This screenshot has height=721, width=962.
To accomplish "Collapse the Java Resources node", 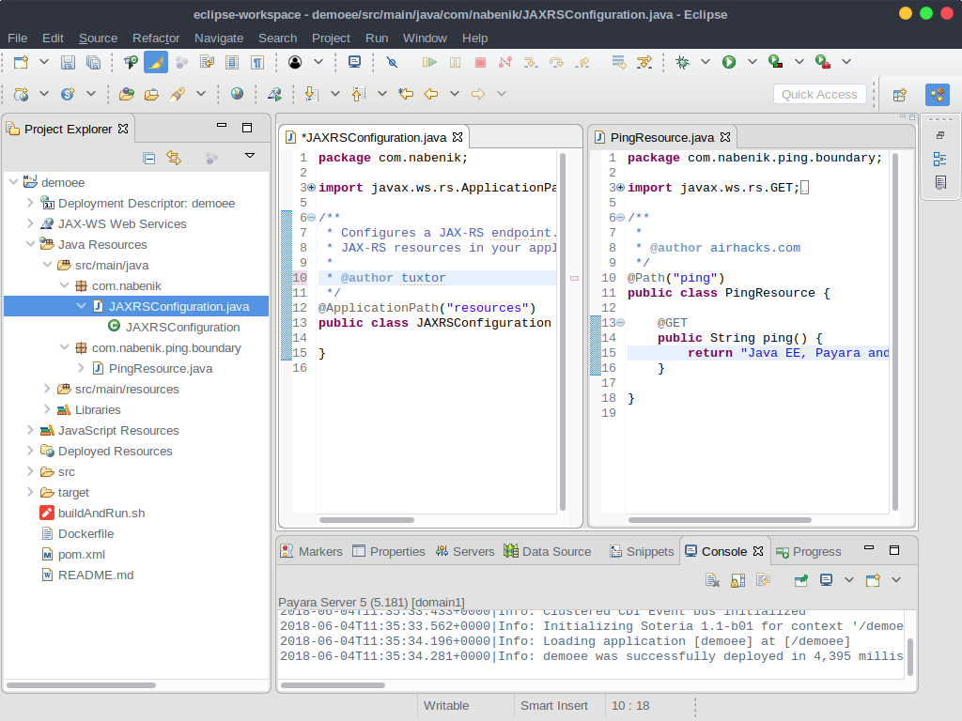I will tap(30, 244).
